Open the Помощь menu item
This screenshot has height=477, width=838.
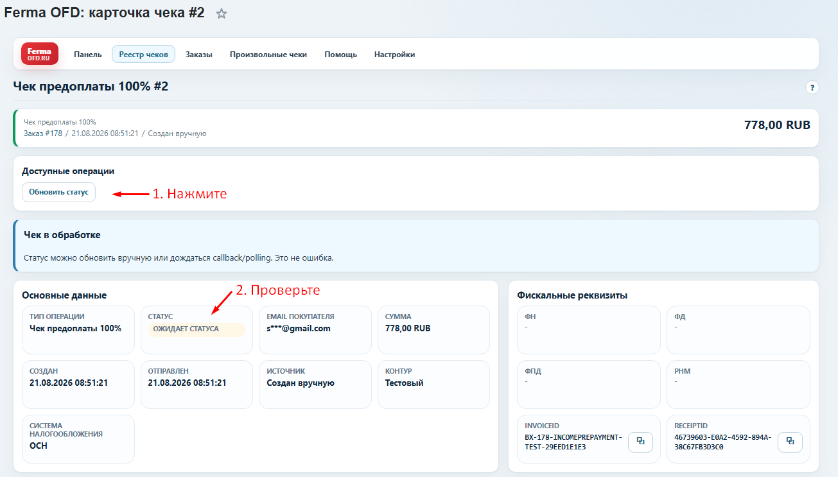[341, 55]
